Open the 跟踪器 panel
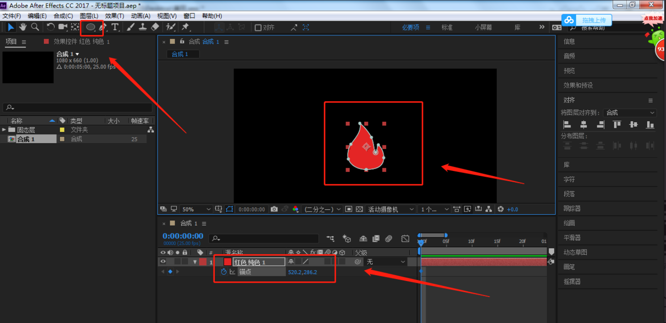The width and height of the screenshot is (666, 323). (x=572, y=208)
